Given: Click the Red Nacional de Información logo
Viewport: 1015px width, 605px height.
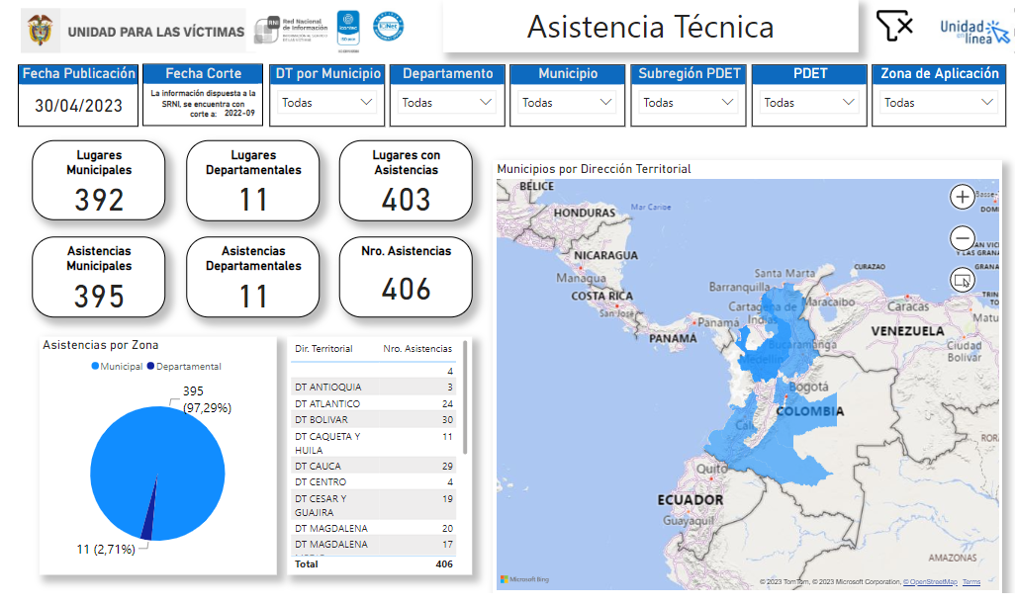Looking at the screenshot, I should 291,30.
